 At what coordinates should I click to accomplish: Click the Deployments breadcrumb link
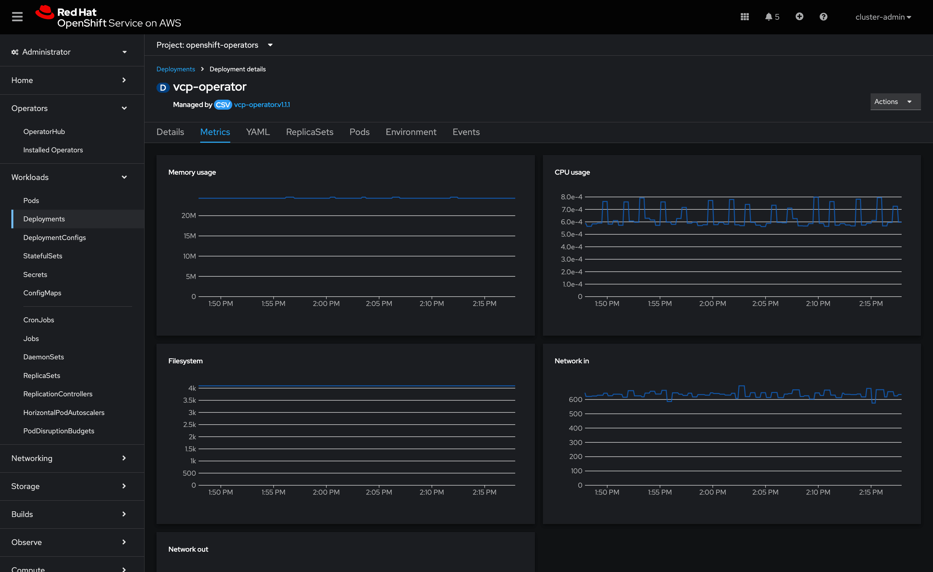(x=175, y=69)
